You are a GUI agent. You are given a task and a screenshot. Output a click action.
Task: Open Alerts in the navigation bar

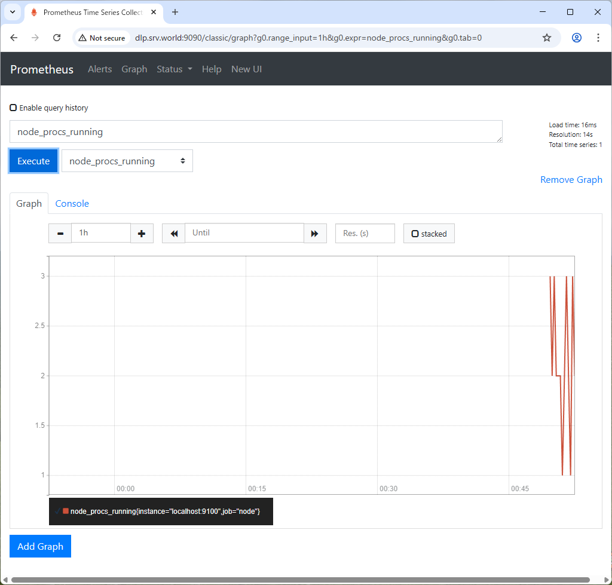coord(100,69)
